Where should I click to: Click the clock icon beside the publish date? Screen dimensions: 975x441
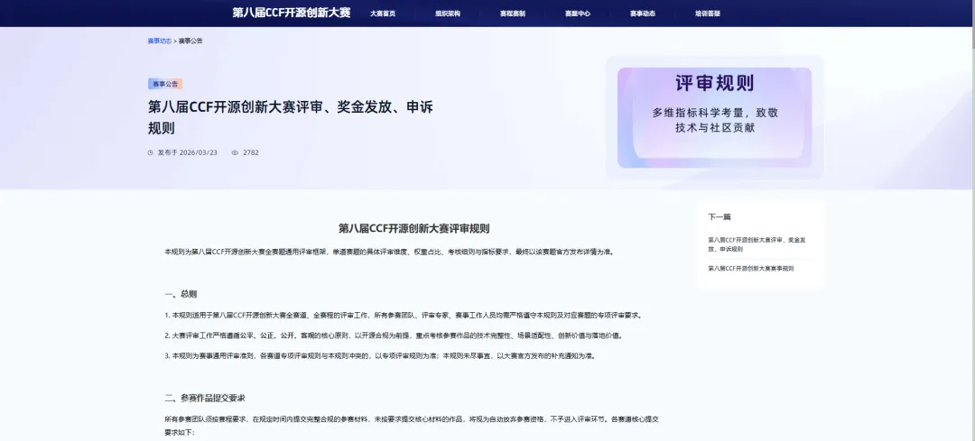pos(151,152)
